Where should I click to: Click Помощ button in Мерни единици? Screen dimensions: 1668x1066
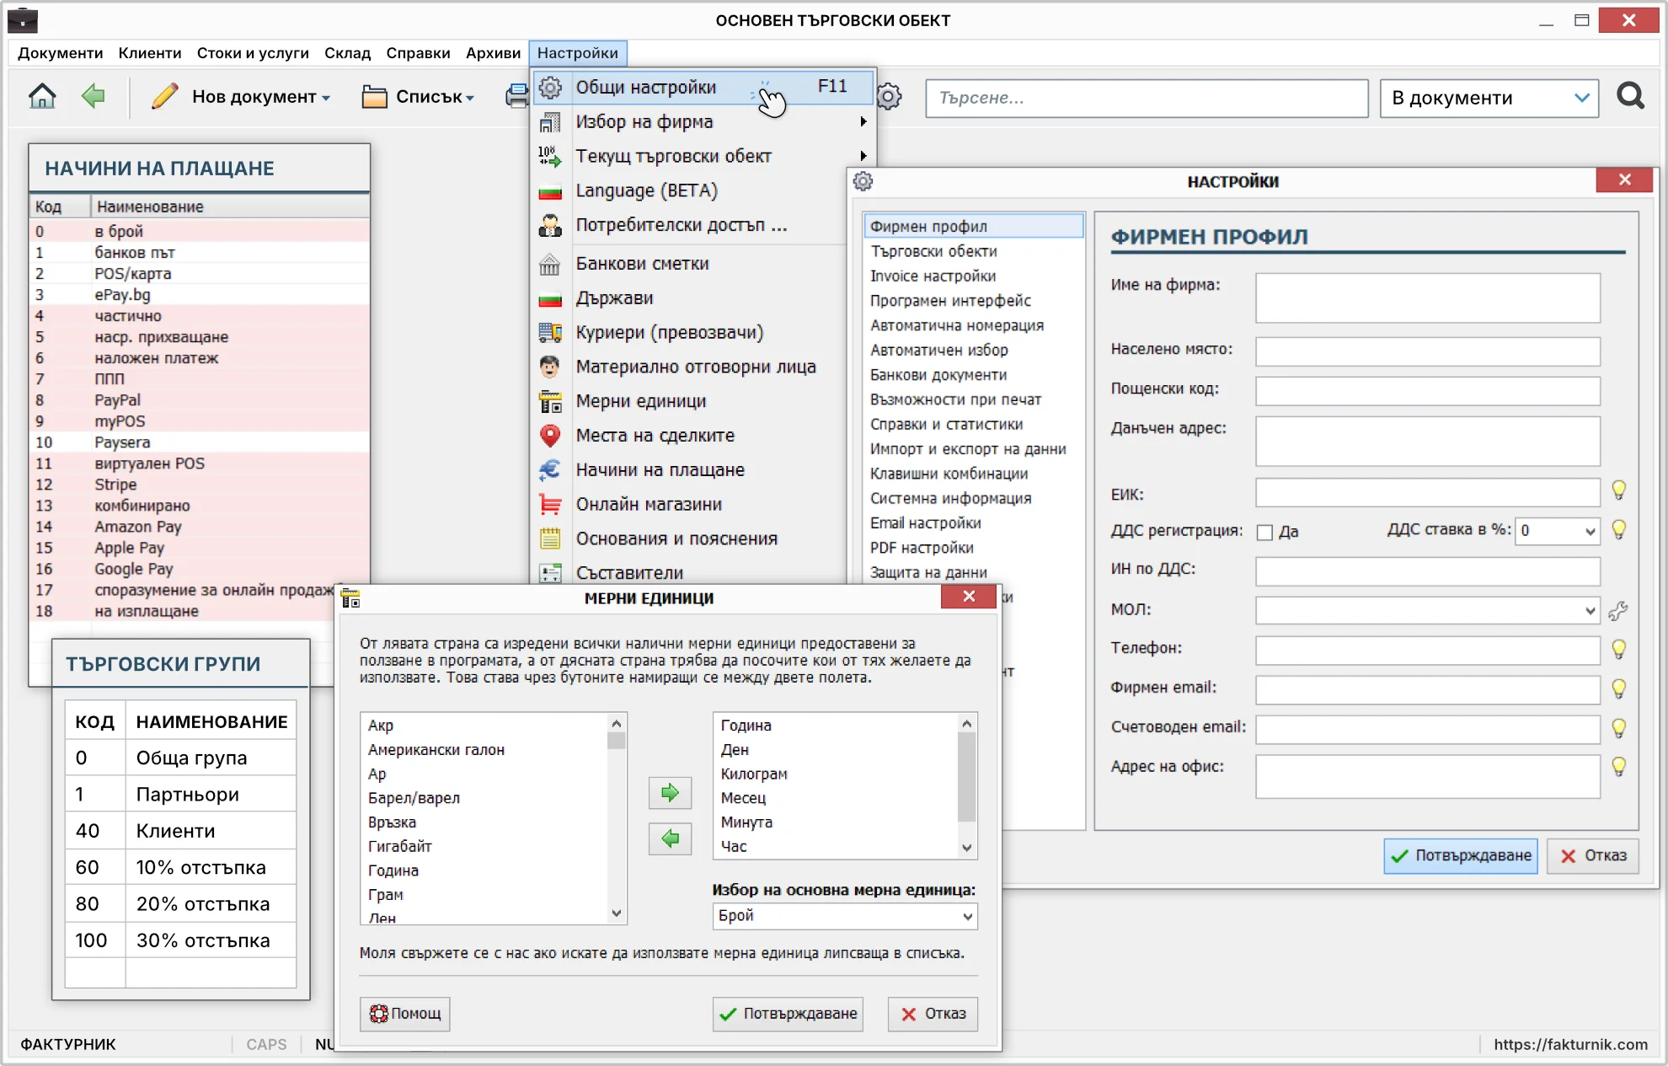405,1014
